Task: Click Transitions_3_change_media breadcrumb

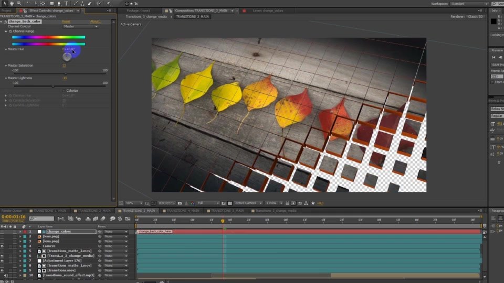Action: pos(146,16)
